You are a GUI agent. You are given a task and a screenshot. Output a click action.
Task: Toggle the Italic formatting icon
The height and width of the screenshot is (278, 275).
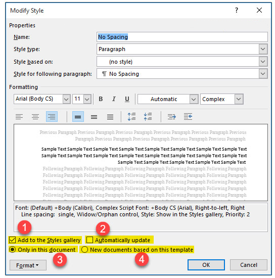click(x=114, y=99)
